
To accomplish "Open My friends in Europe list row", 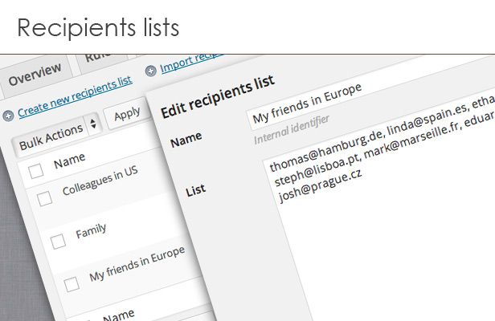I will [137, 263].
